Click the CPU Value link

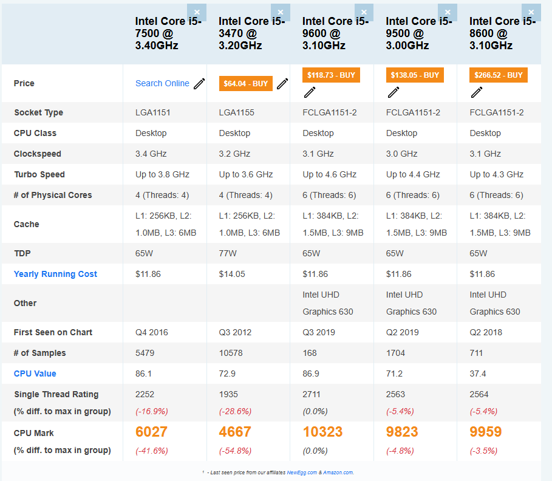[35, 374]
